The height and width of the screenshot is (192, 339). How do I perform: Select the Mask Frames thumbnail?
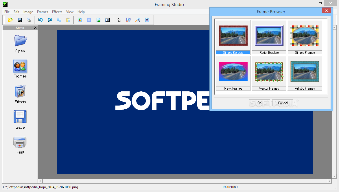click(233, 72)
